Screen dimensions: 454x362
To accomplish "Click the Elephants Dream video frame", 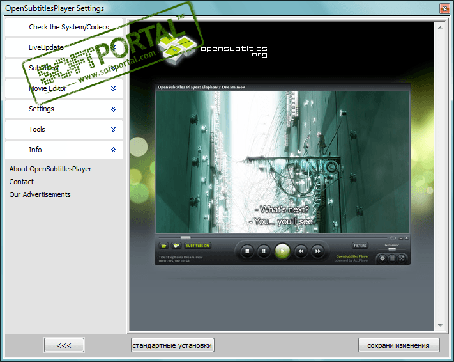I will (282, 162).
